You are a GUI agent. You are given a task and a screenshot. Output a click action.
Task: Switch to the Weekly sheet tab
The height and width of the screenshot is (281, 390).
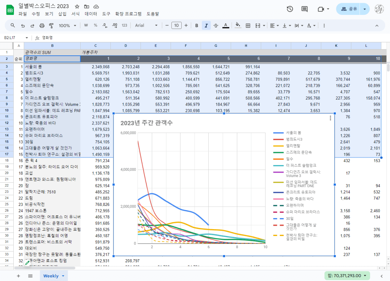coord(51,276)
